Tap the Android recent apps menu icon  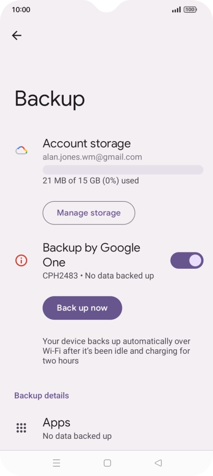pos(57,463)
